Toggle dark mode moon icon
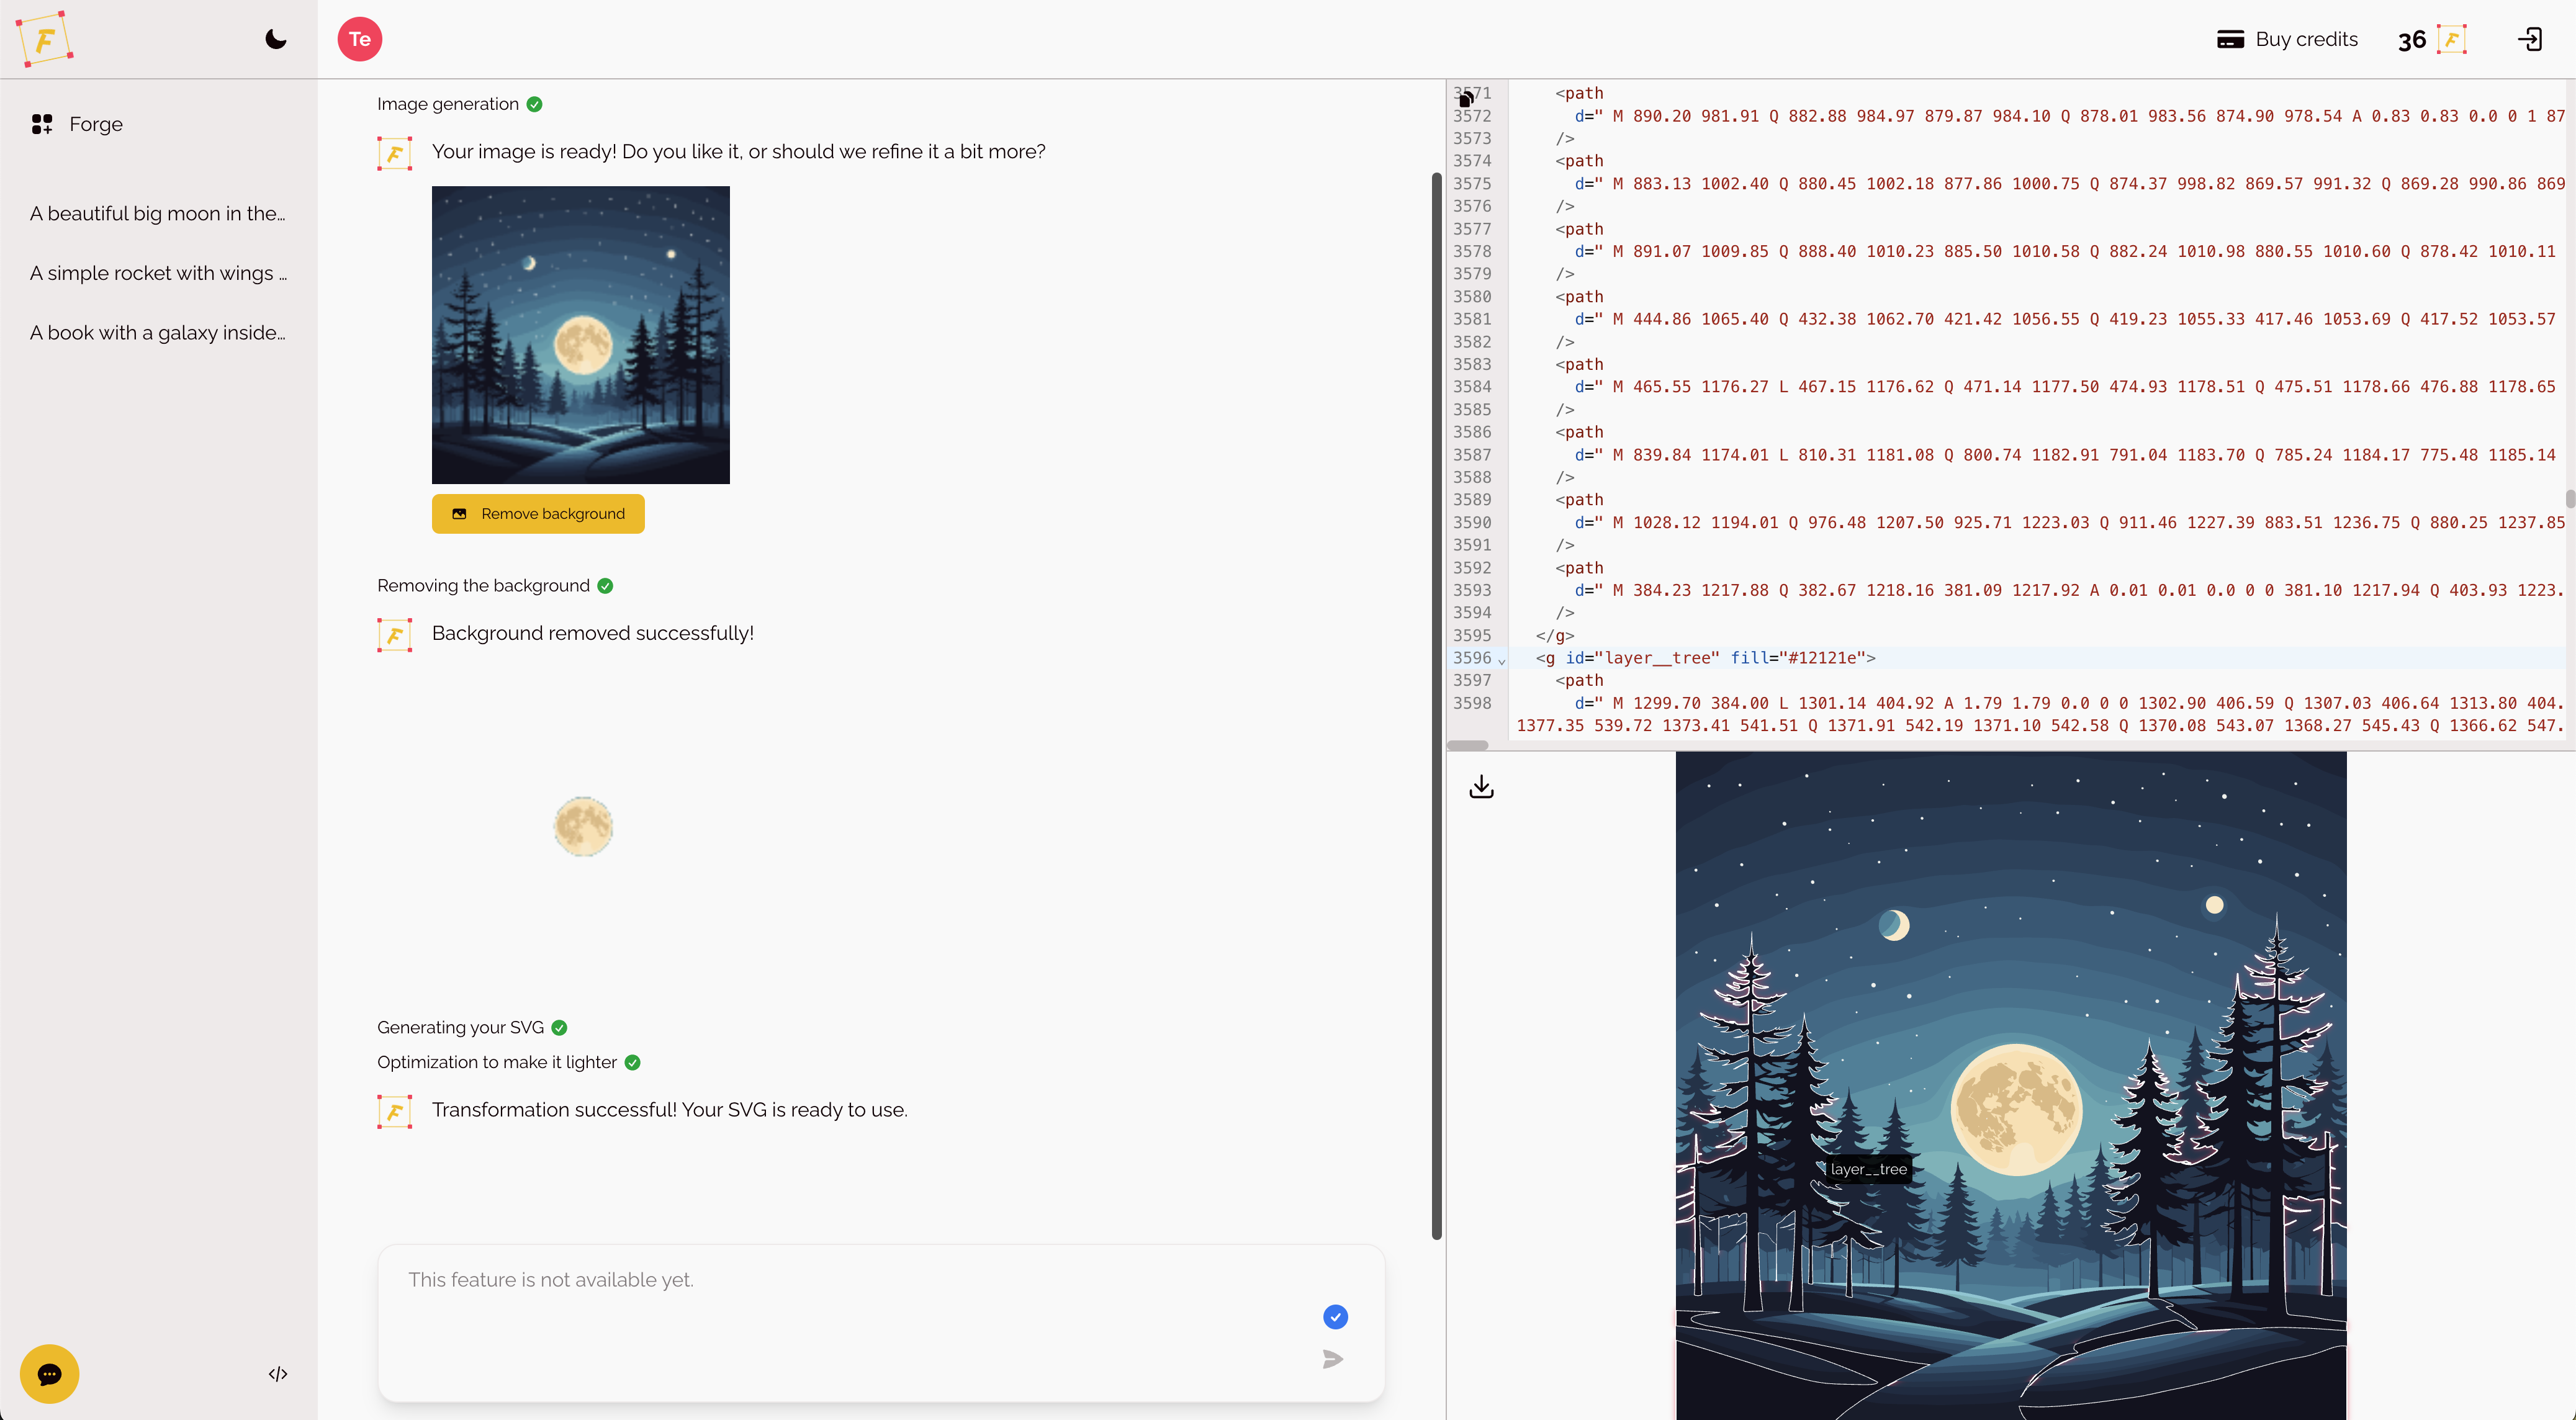 pos(275,39)
